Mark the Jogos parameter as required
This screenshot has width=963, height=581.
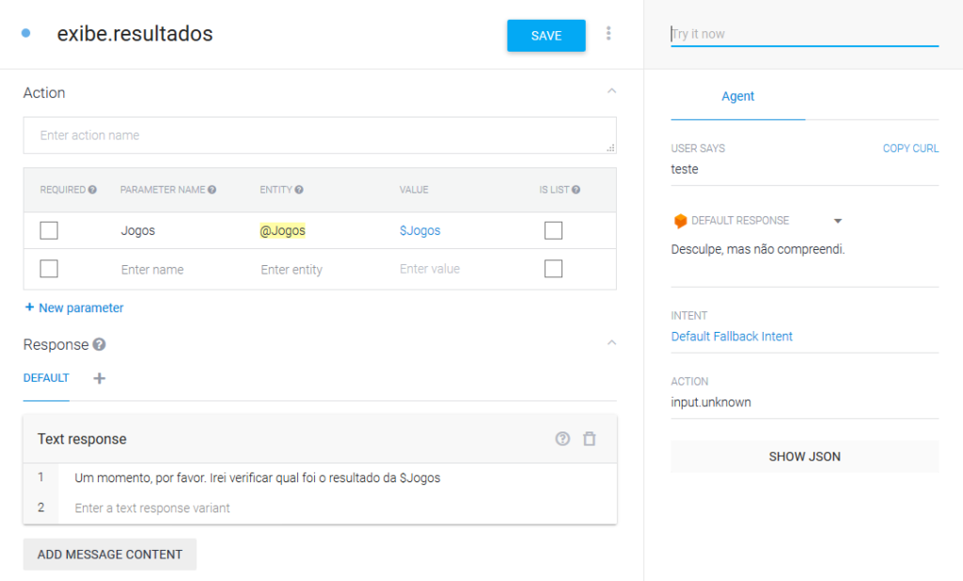[49, 230]
